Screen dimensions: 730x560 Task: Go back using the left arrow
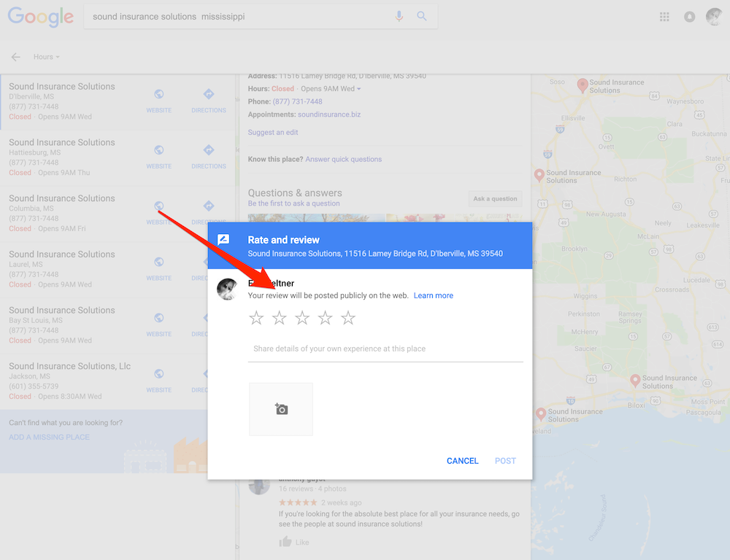16,57
